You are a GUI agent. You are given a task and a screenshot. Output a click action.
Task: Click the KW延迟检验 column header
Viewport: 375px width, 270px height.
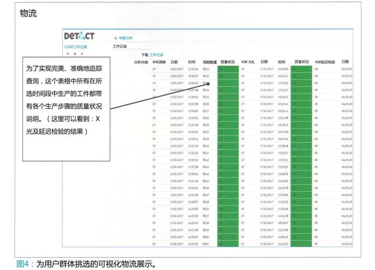coord(325,62)
